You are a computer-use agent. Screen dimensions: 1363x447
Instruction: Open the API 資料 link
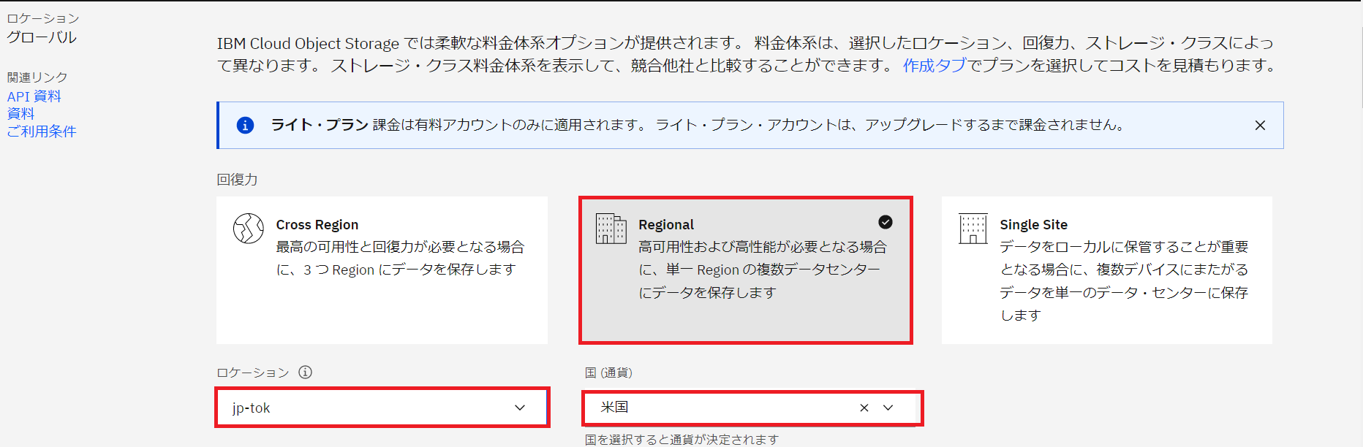[34, 96]
